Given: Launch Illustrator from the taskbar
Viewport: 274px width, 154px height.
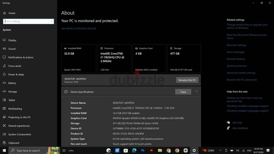Looking at the screenshot, I should [151, 150].
